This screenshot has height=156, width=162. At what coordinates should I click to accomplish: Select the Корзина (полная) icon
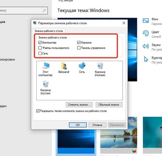[100, 66]
